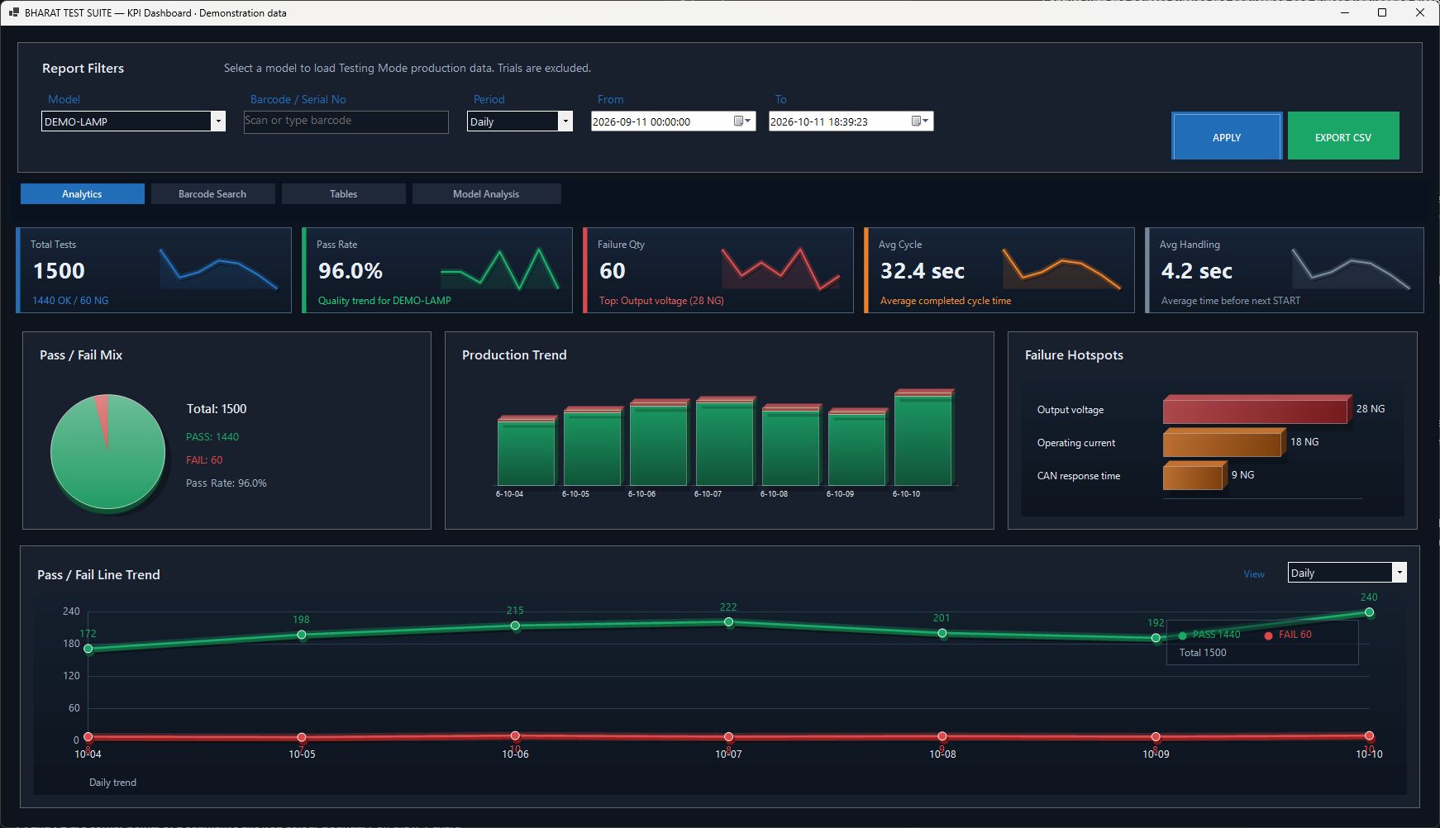This screenshot has height=828, width=1440.
Task: Click the EXPORT CSV button
Action: click(1343, 136)
